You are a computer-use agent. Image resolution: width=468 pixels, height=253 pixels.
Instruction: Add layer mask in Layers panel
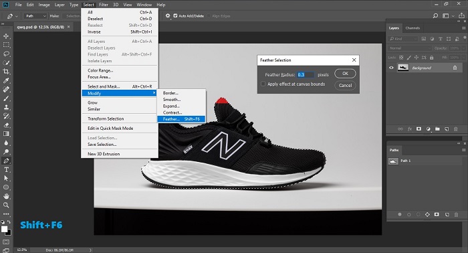point(419,129)
